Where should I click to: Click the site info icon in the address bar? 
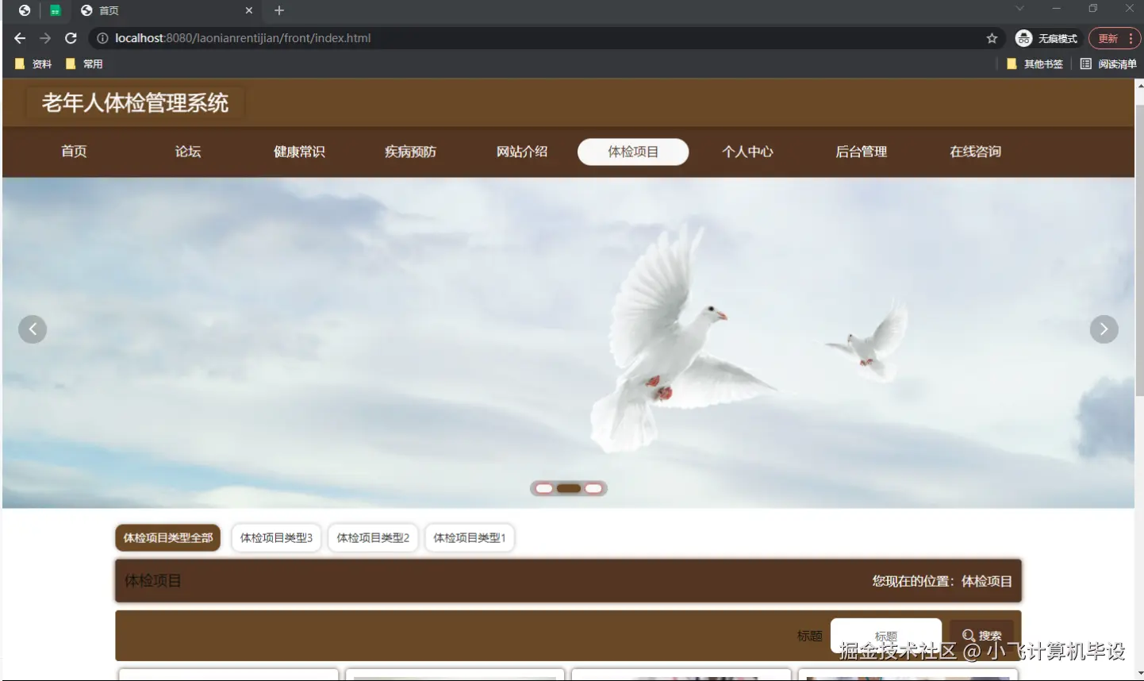pos(102,37)
